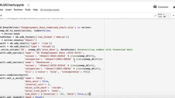Open the Comment panel
This screenshot has height=98, width=175.
(x=161, y=7)
